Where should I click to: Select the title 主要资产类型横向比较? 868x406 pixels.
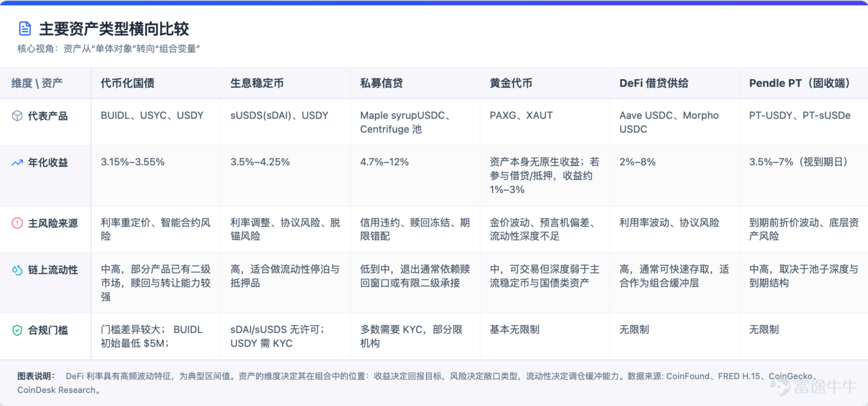[114, 29]
